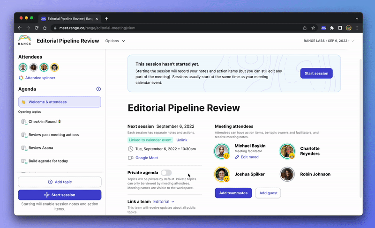Expand the browser tab search chevron
Image resolution: width=375 pixels, height=228 pixels.
point(357,19)
